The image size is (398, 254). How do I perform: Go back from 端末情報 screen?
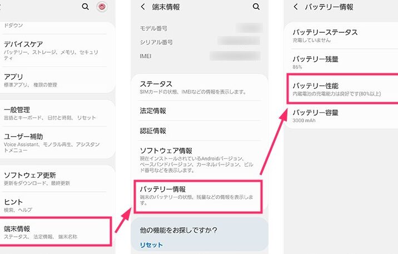pos(143,7)
